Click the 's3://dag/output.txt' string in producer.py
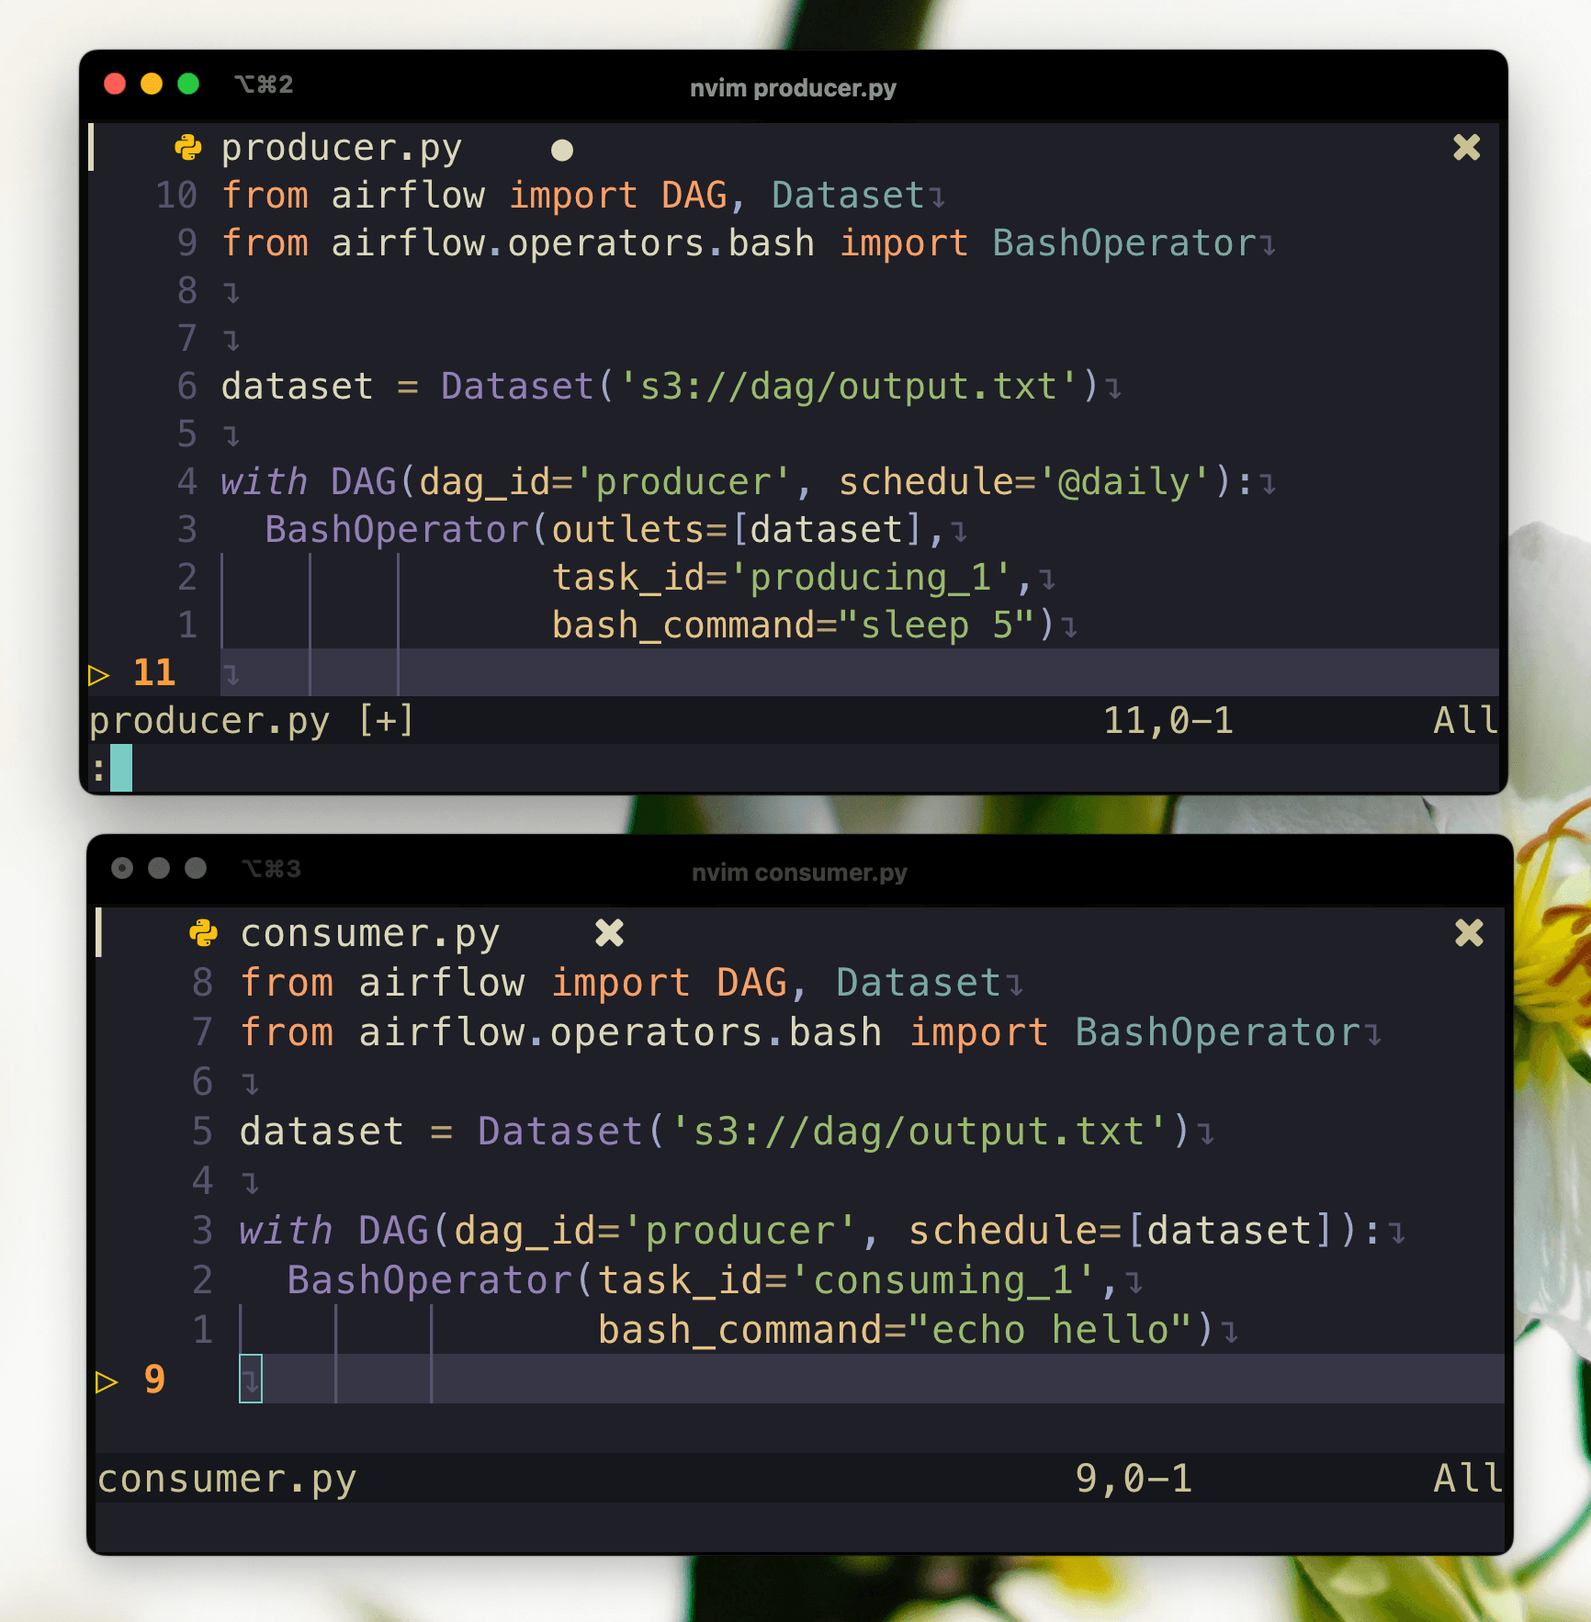The height and width of the screenshot is (1622, 1591). [849, 387]
